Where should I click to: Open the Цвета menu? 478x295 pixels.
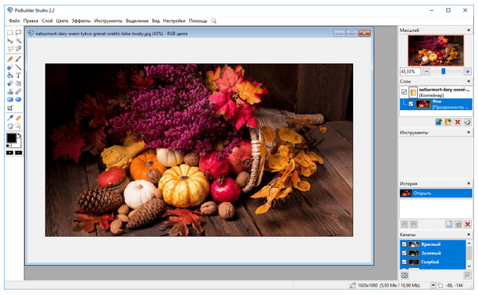click(x=62, y=21)
